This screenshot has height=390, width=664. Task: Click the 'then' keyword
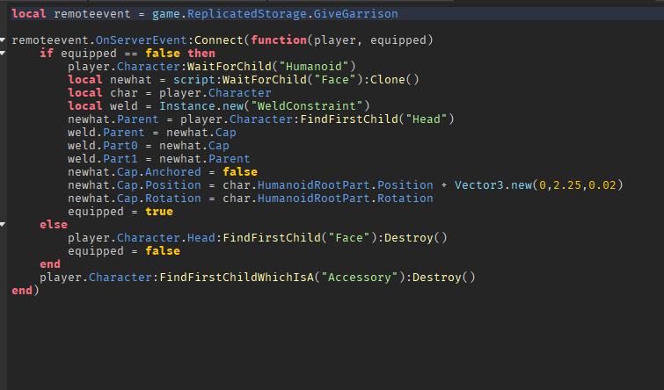(x=201, y=54)
